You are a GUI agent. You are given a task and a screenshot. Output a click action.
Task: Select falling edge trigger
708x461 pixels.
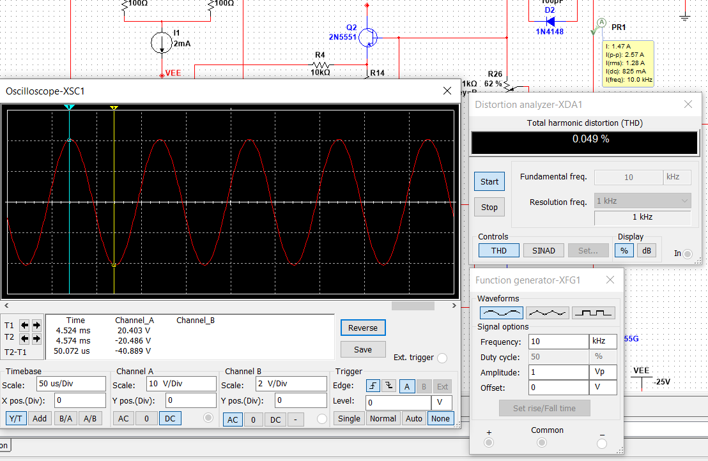(x=389, y=386)
